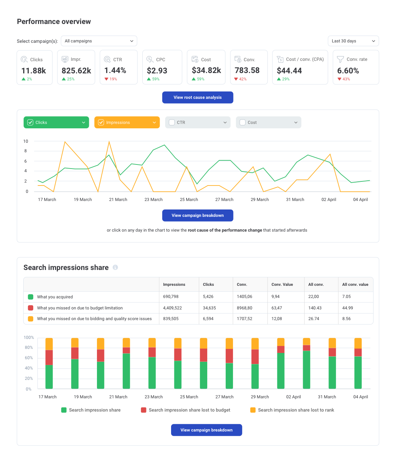396x461 pixels.
Task: Open the All campaigns selector
Action: (99, 41)
